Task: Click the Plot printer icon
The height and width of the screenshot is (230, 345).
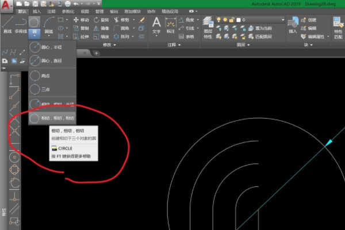Action: tap(68, 4)
